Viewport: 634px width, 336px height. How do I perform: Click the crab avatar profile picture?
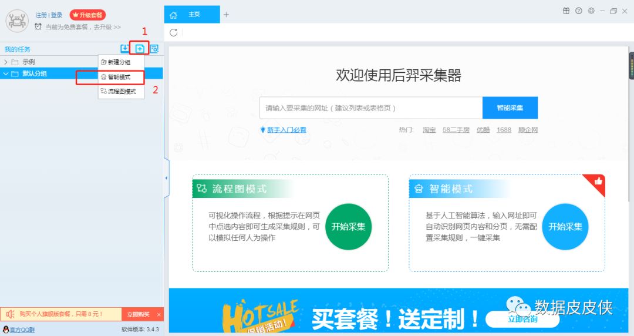(x=16, y=21)
